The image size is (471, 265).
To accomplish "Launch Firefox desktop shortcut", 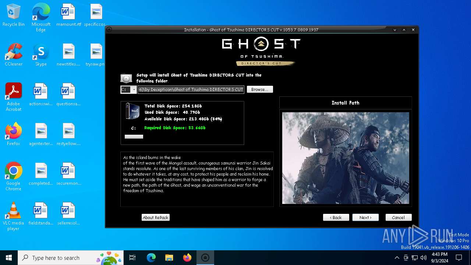I will (14, 135).
